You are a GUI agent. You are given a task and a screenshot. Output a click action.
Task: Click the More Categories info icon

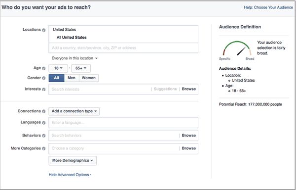tap(44, 148)
